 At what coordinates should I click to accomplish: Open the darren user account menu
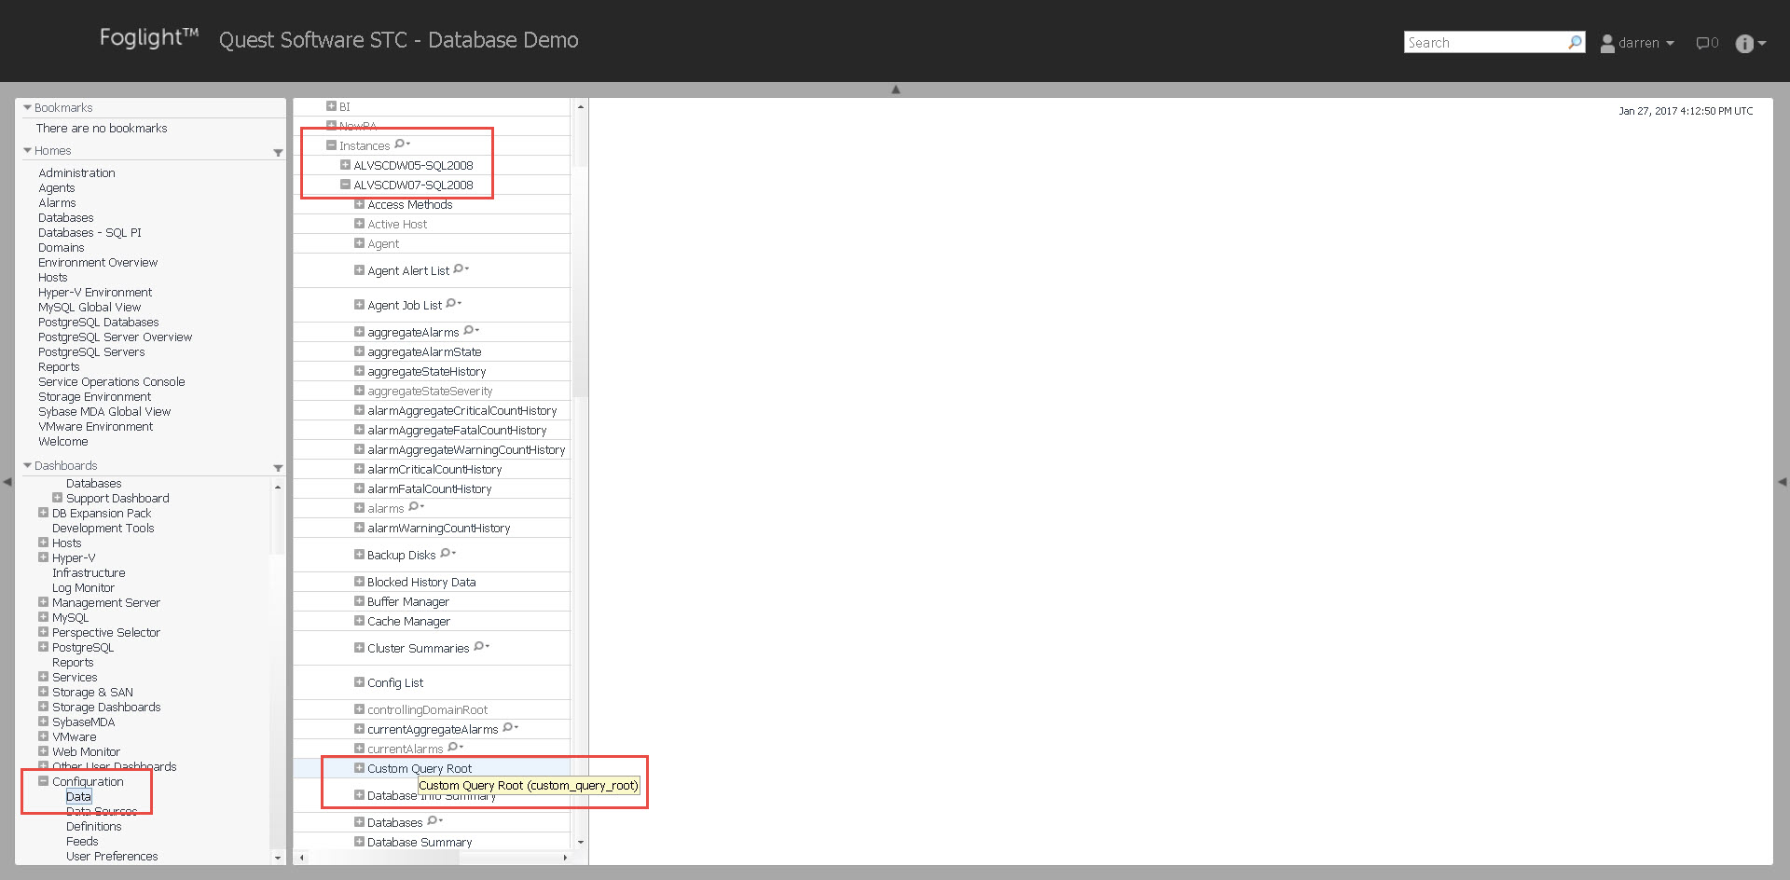(x=1637, y=43)
